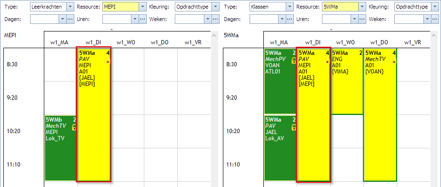Image resolution: width=441 pixels, height=187 pixels.
Task: Click the w1_WO column header in 5WMa timetable
Action: pos(346,42)
